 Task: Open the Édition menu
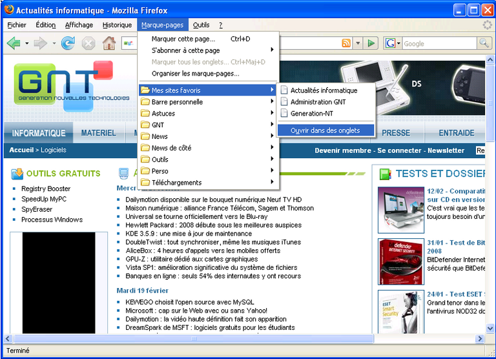click(x=46, y=25)
